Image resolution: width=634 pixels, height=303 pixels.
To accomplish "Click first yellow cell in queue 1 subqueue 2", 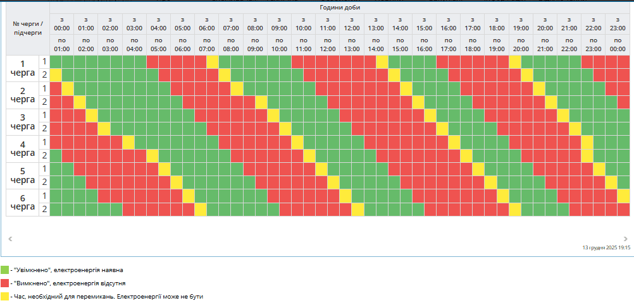I will pos(56,75).
